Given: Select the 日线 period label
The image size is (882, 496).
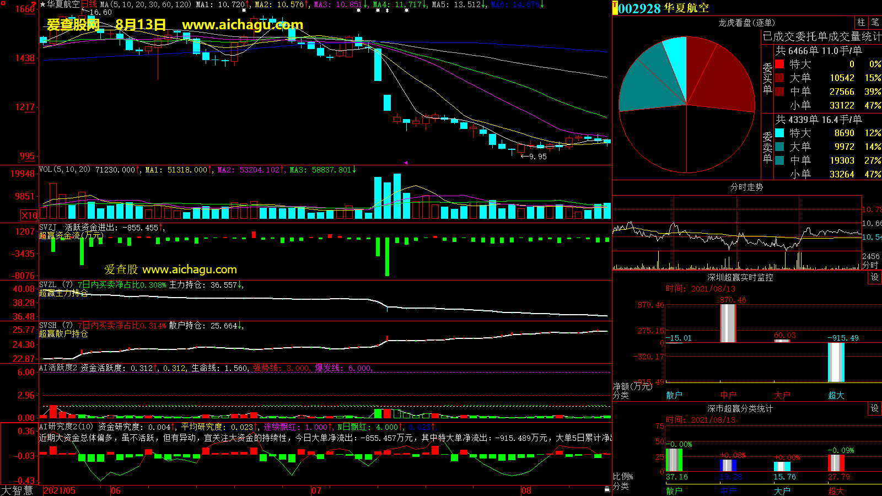Looking at the screenshot, I should 89,4.
